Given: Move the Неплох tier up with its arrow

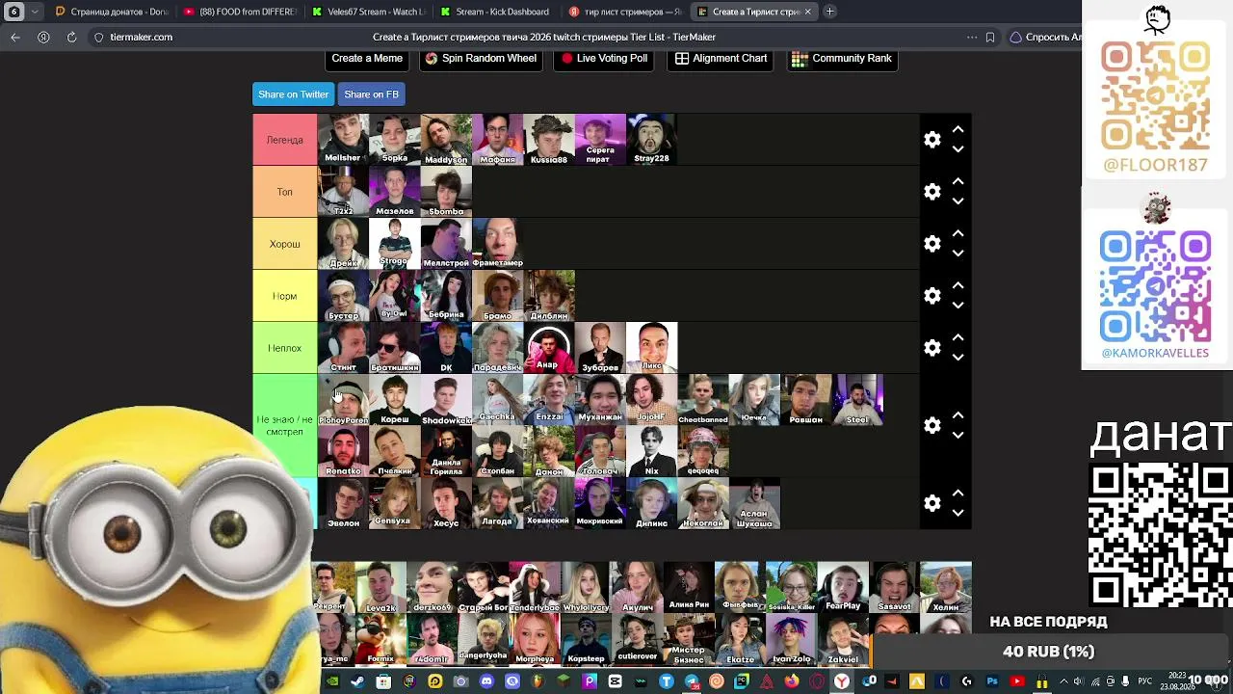Looking at the screenshot, I should click(x=958, y=337).
